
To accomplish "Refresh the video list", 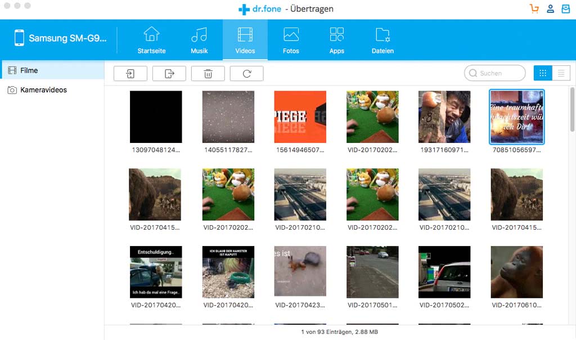I will (x=246, y=73).
